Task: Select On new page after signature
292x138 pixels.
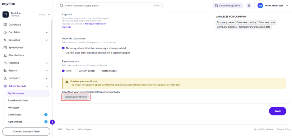Action: 63,53
